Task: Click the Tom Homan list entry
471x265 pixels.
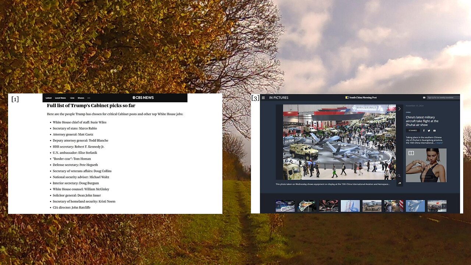Action: (x=72, y=159)
